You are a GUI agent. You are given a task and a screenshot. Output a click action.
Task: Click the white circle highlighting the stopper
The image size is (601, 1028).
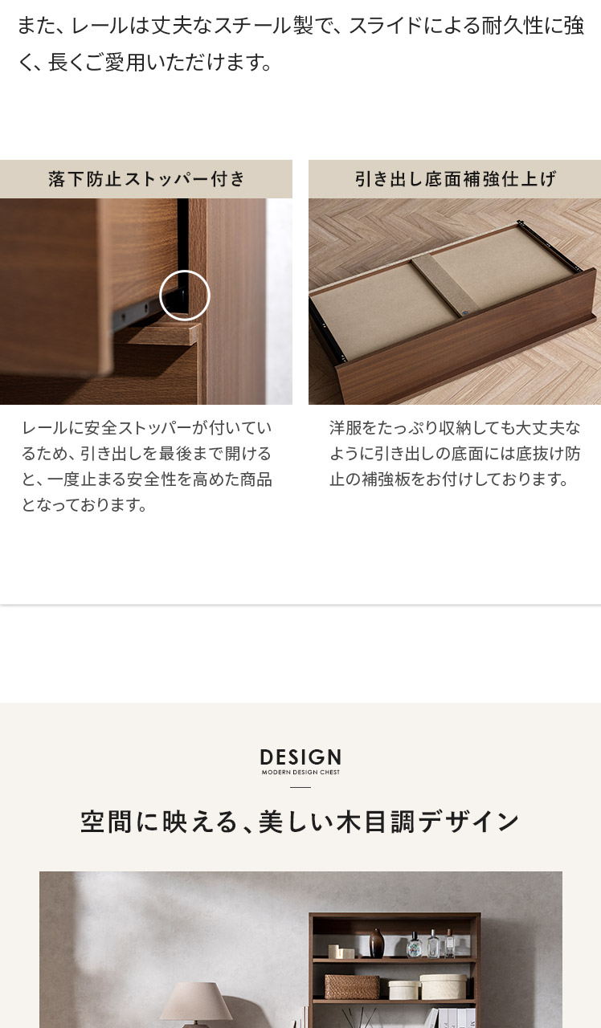[x=185, y=296]
